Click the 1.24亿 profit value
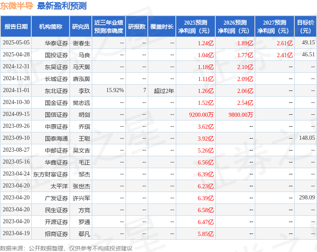317x252 pixels. click(205, 43)
